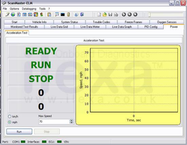The image size is (187, 145).
Task: Click the floppy disk save icon
Action: 111,15
